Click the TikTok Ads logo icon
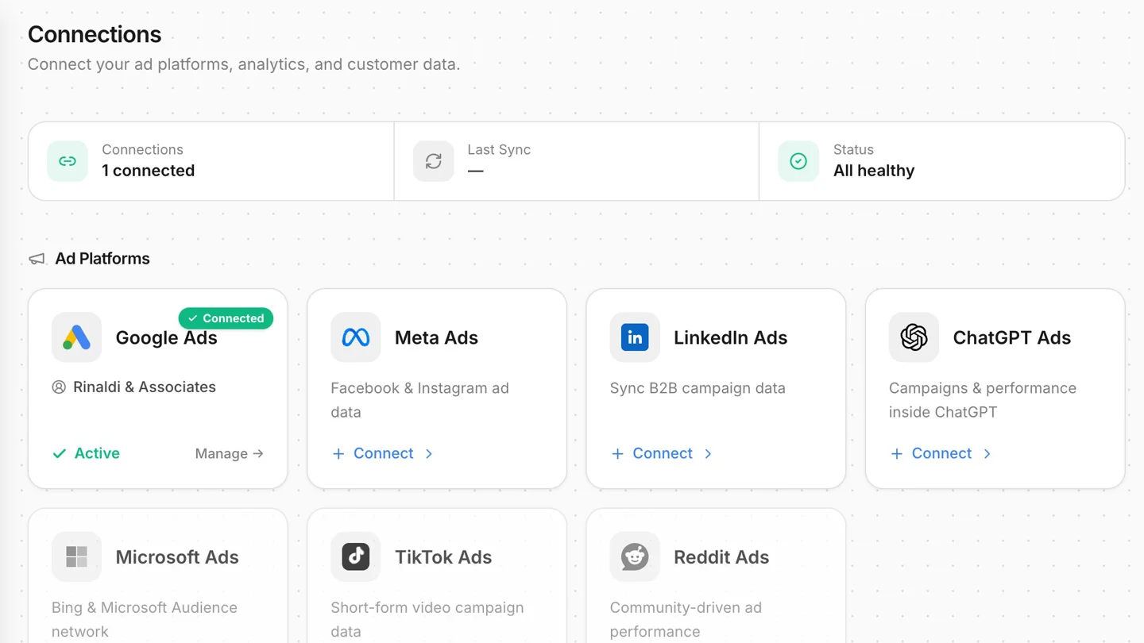The height and width of the screenshot is (643, 1144). tap(356, 556)
